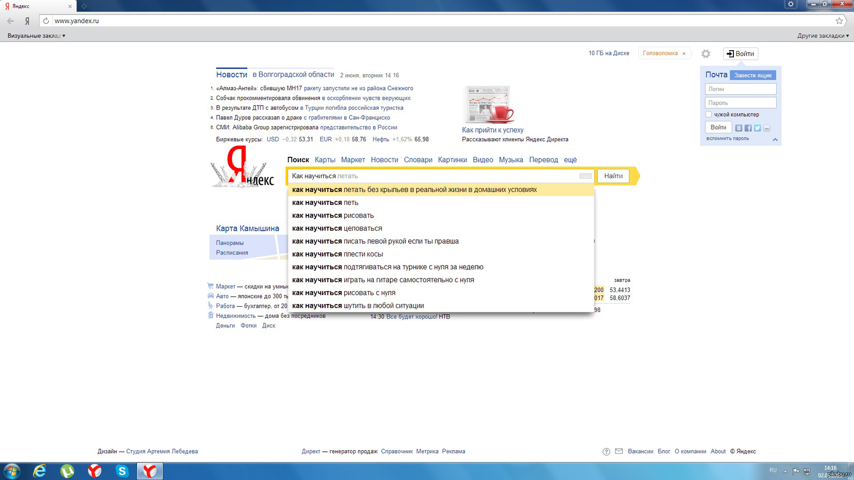854x480 pixels.
Task: Expand the 'ещё' services menu
Action: pyautogui.click(x=570, y=160)
